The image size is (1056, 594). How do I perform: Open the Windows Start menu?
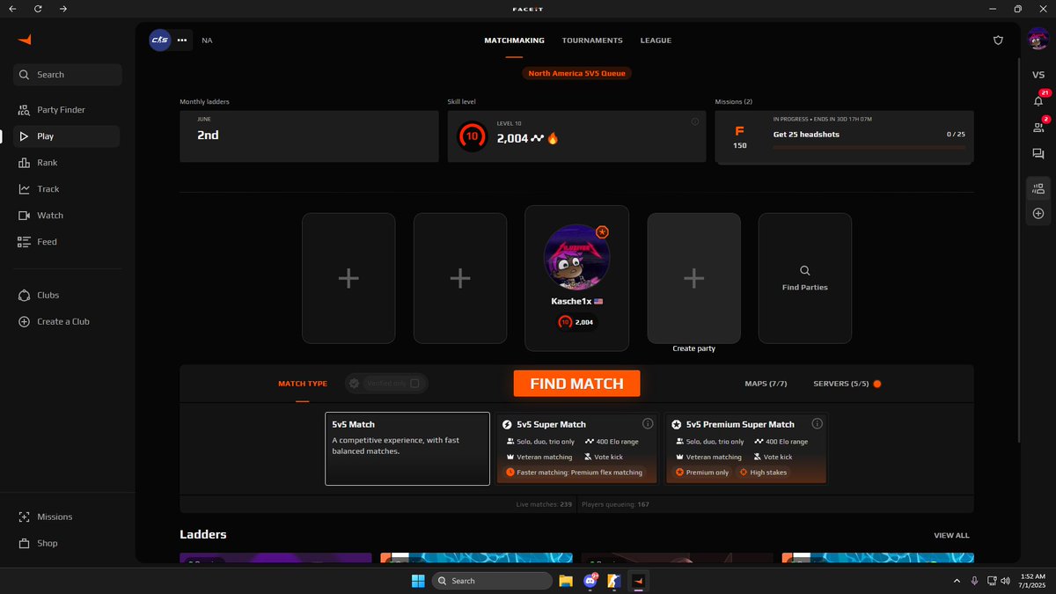point(418,581)
